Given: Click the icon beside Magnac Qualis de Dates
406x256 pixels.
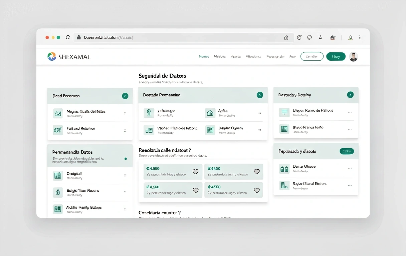Looking at the screenshot, I should point(58,113).
